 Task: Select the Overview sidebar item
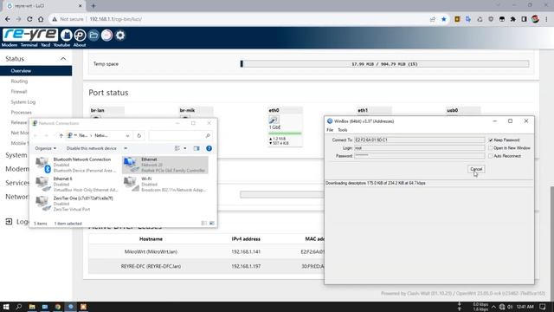tap(36, 71)
